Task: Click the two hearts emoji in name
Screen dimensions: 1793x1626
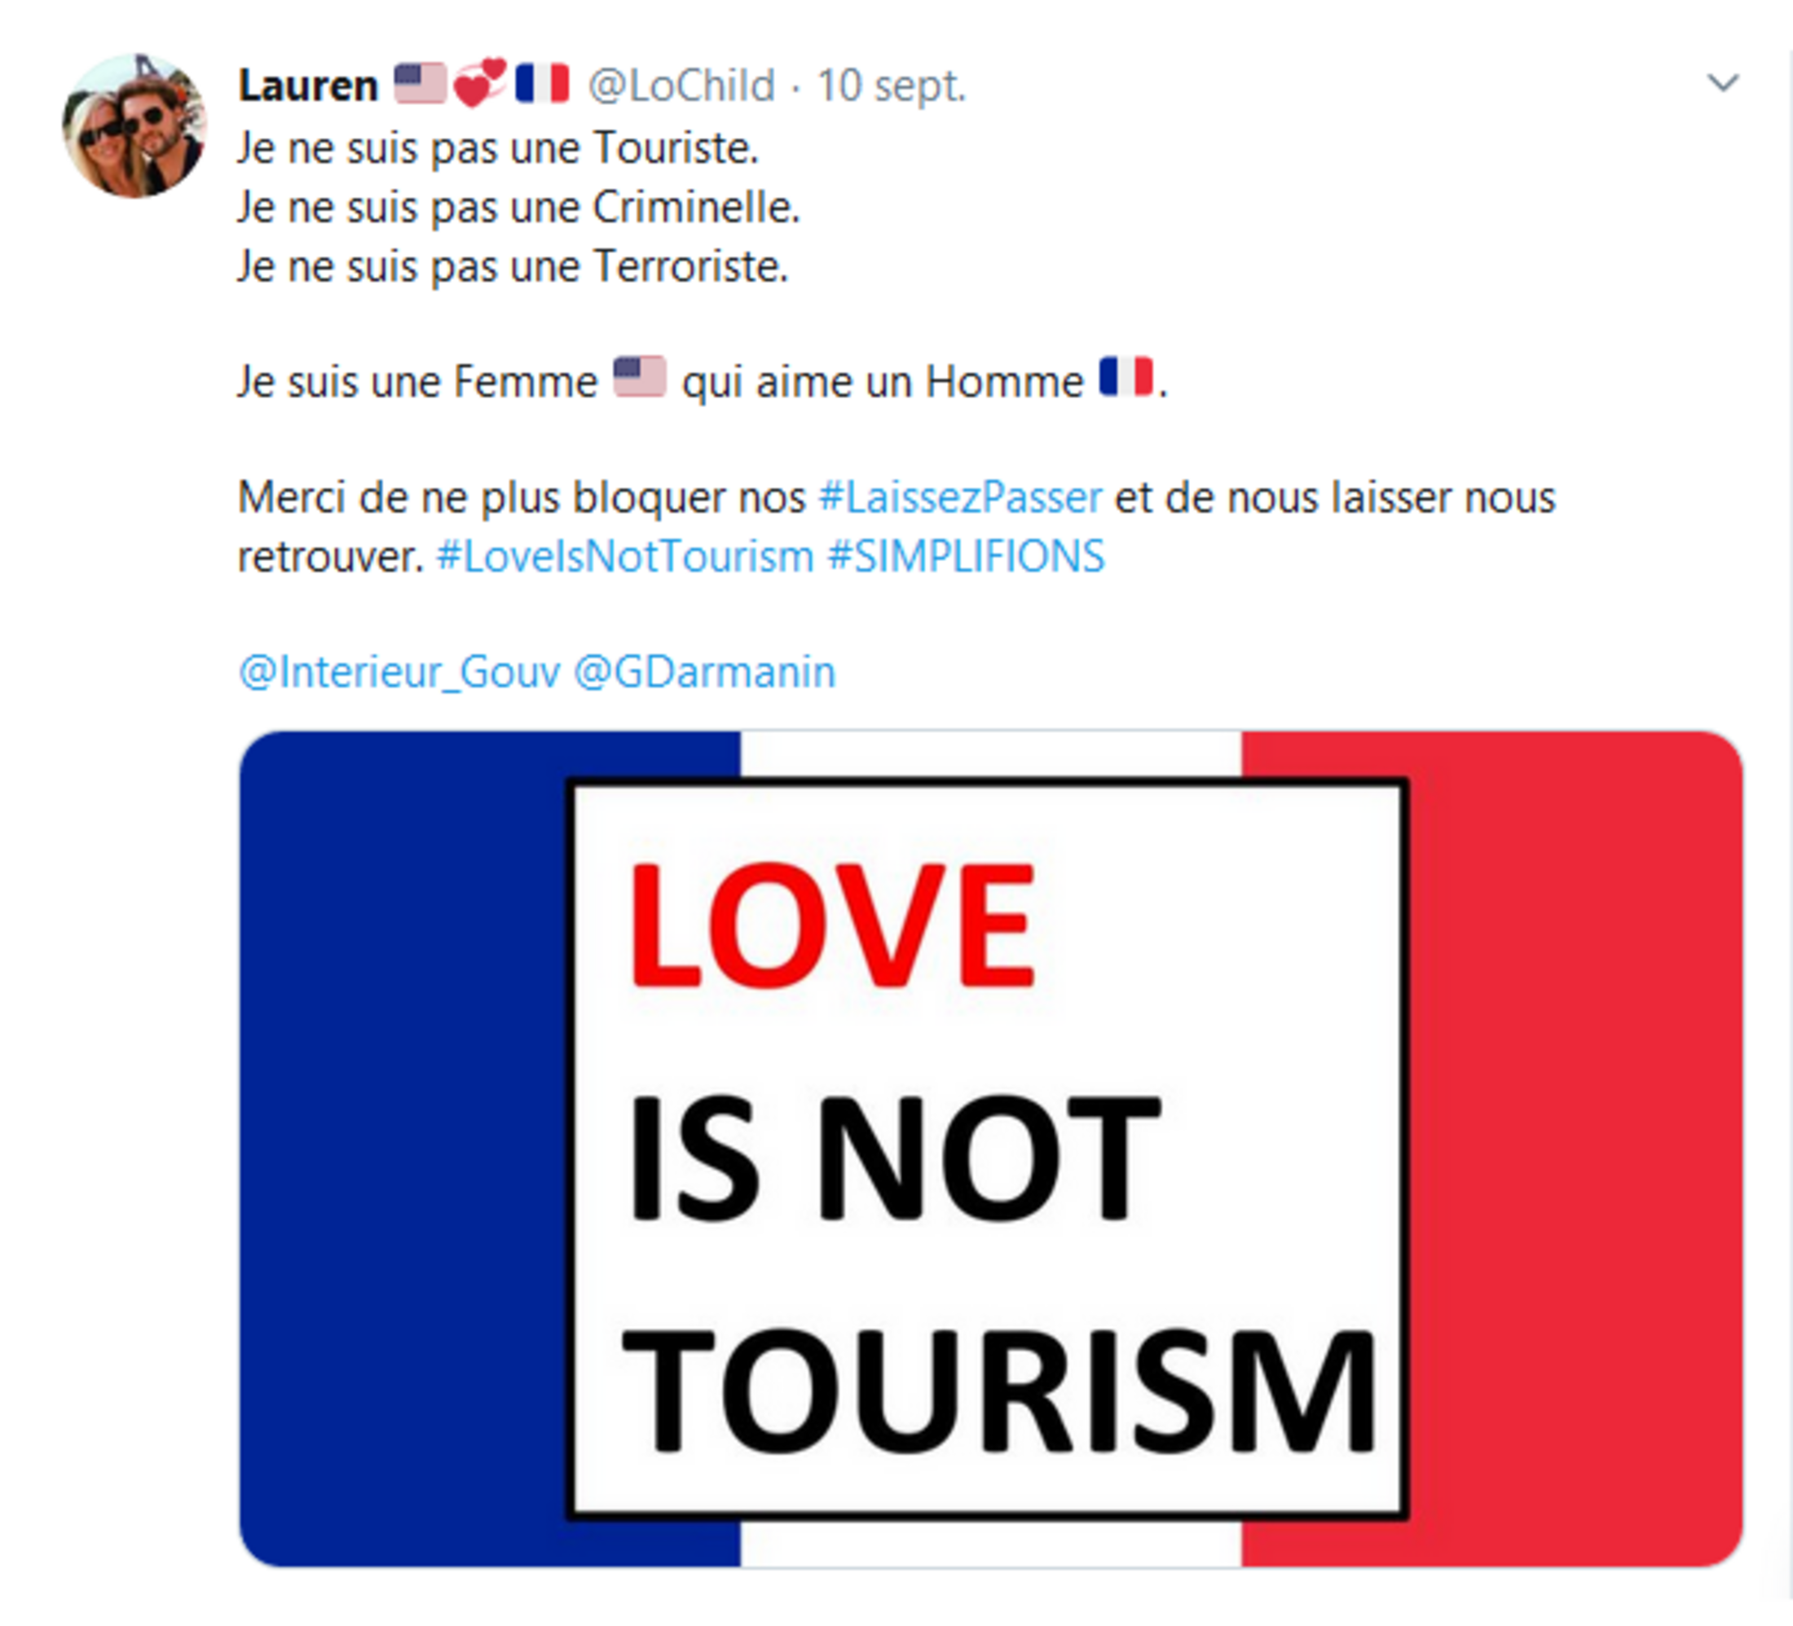Action: [480, 82]
